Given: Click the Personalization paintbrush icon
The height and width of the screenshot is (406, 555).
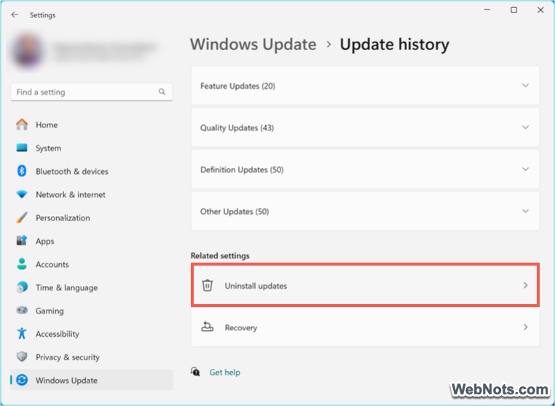Looking at the screenshot, I should tap(22, 218).
